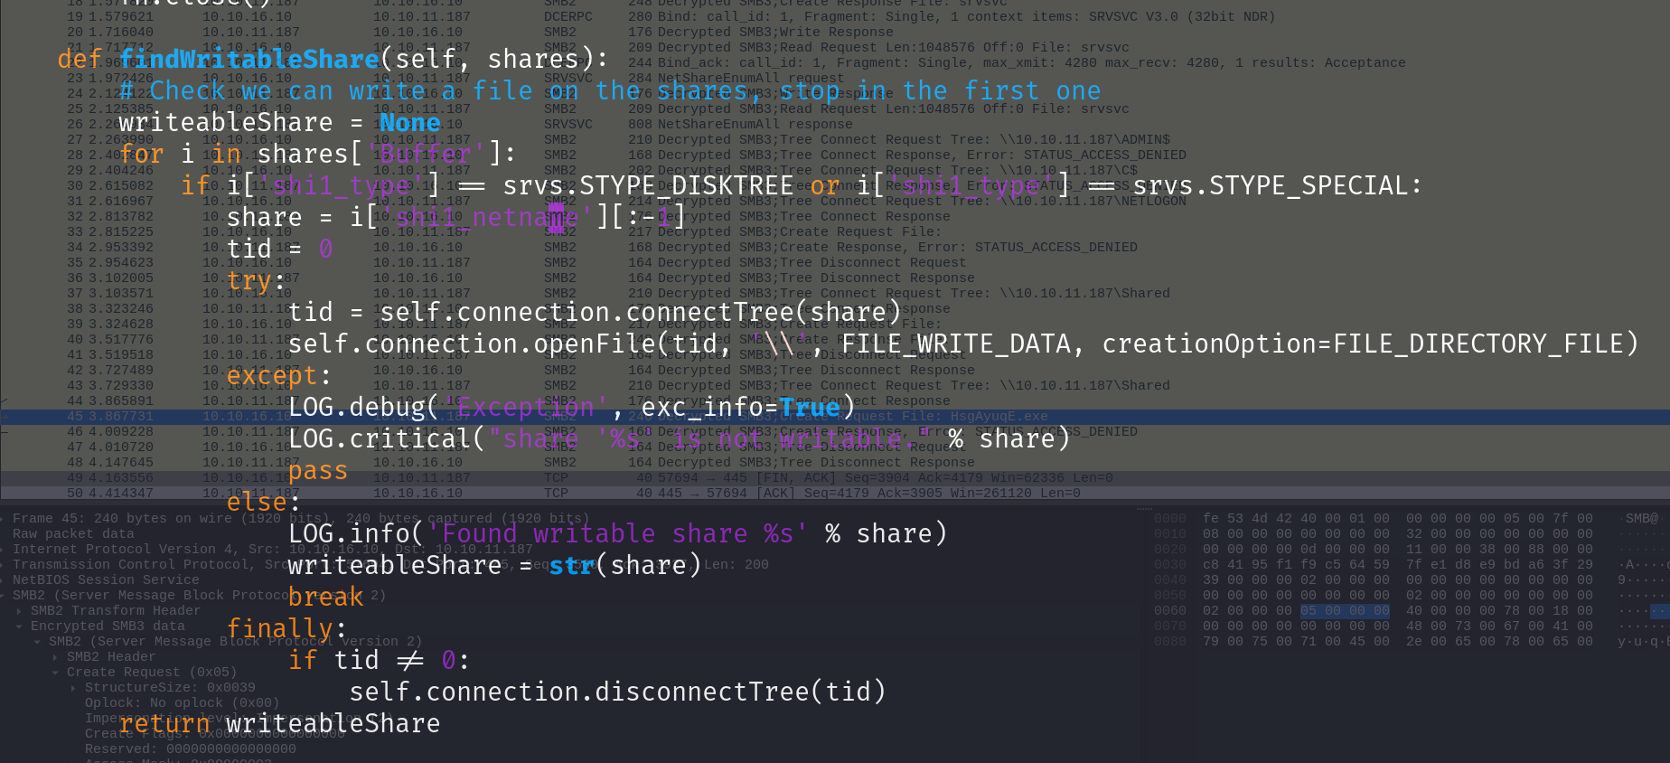The image size is (1670, 763).
Task: Click hex offset row 0000 bytes
Action: [1398, 518]
